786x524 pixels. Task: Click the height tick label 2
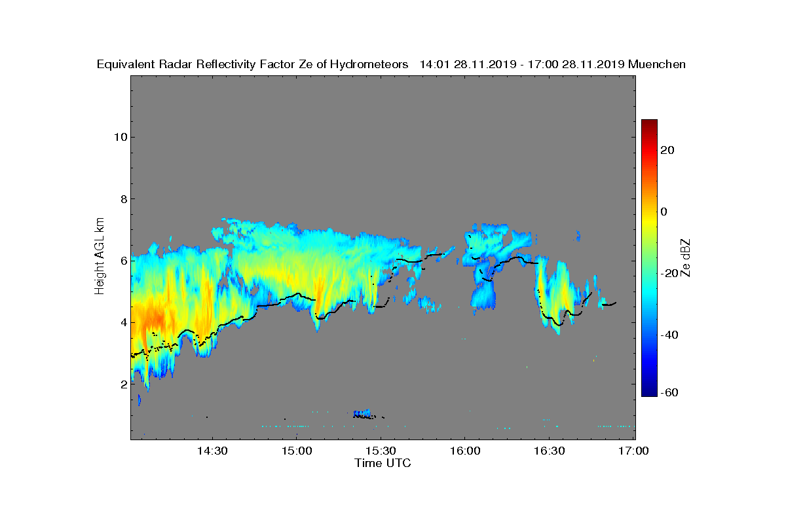coord(122,384)
